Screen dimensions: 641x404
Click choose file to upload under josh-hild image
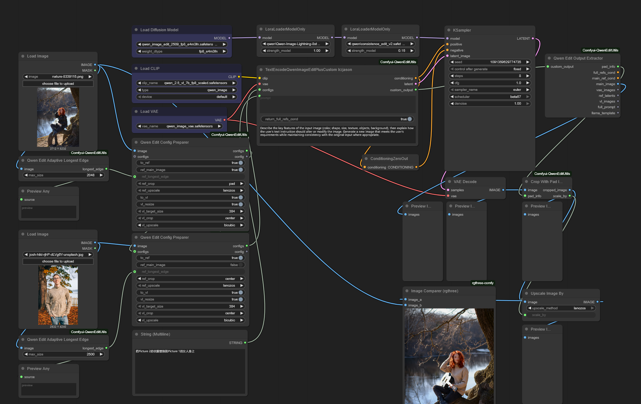pyautogui.click(x=58, y=261)
